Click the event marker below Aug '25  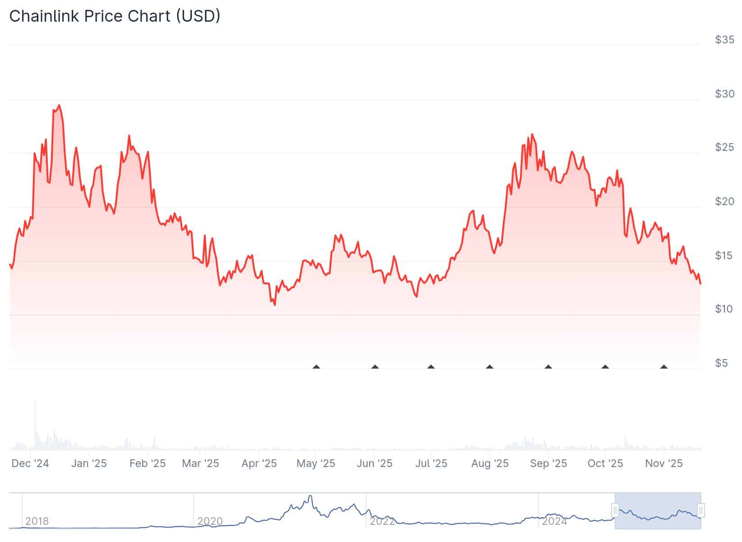click(x=489, y=367)
